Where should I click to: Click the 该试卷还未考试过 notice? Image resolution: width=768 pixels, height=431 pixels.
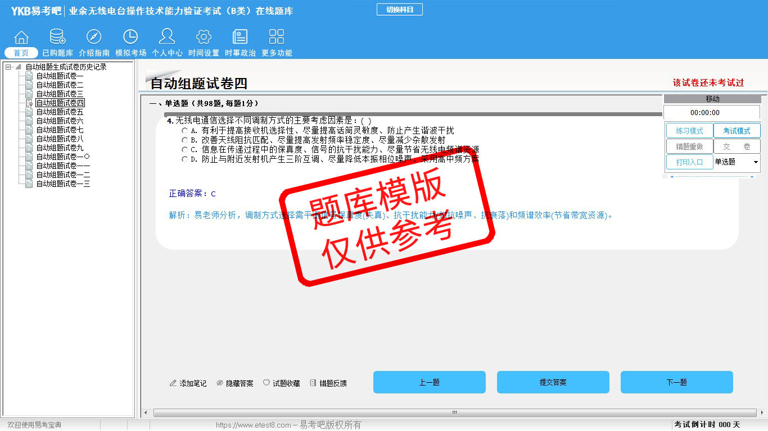pos(708,83)
